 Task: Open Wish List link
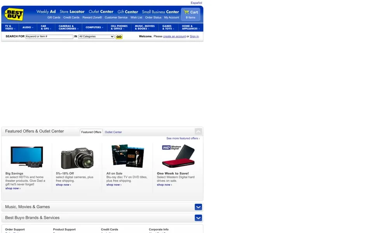[x=136, y=17]
